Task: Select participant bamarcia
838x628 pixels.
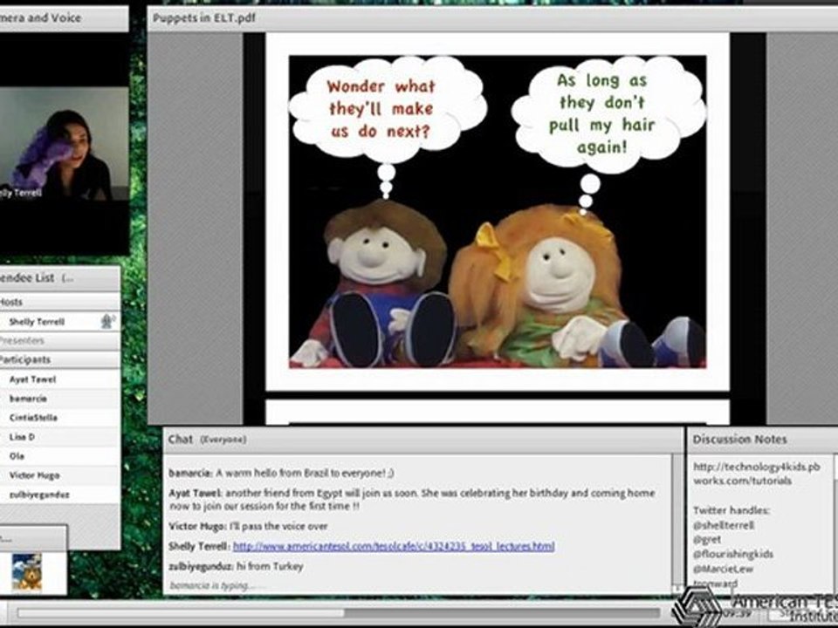Action: [60, 399]
